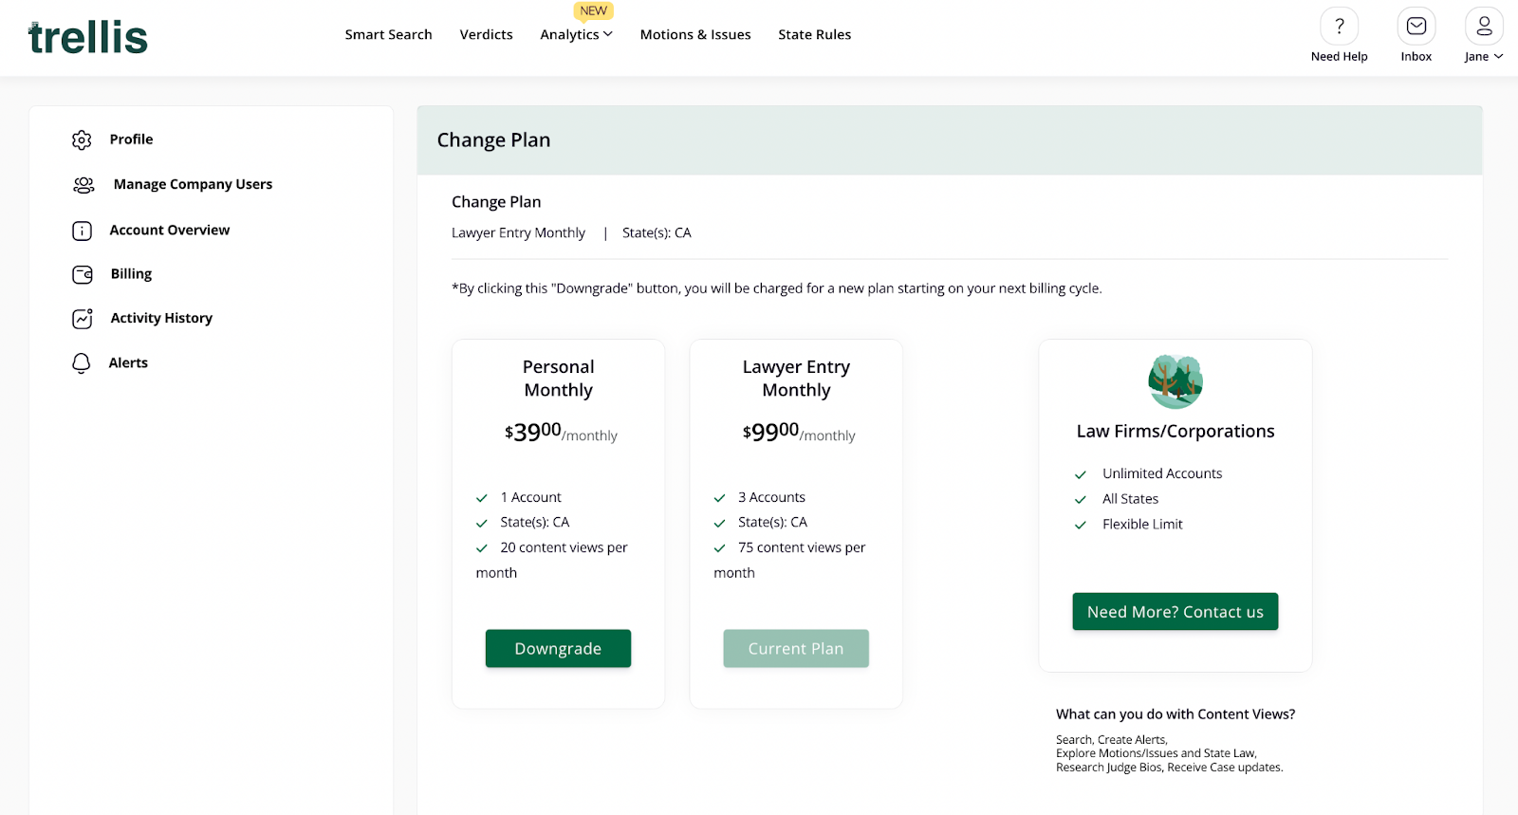The height and width of the screenshot is (815, 1518).
Task: Click the Profile gear icon
Action: click(83, 140)
